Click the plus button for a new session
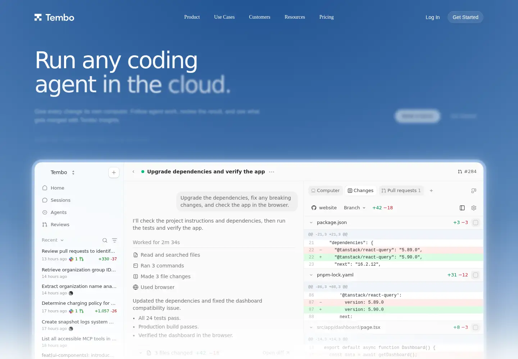This screenshot has height=359, width=518. tap(114, 172)
